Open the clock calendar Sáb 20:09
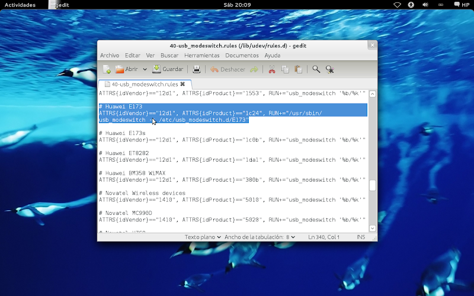This screenshot has width=474, height=296. (238, 5)
